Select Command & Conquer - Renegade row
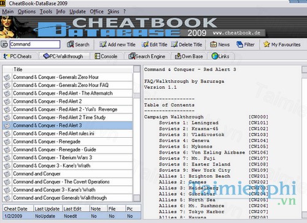307x223 pixels. pos(68,142)
